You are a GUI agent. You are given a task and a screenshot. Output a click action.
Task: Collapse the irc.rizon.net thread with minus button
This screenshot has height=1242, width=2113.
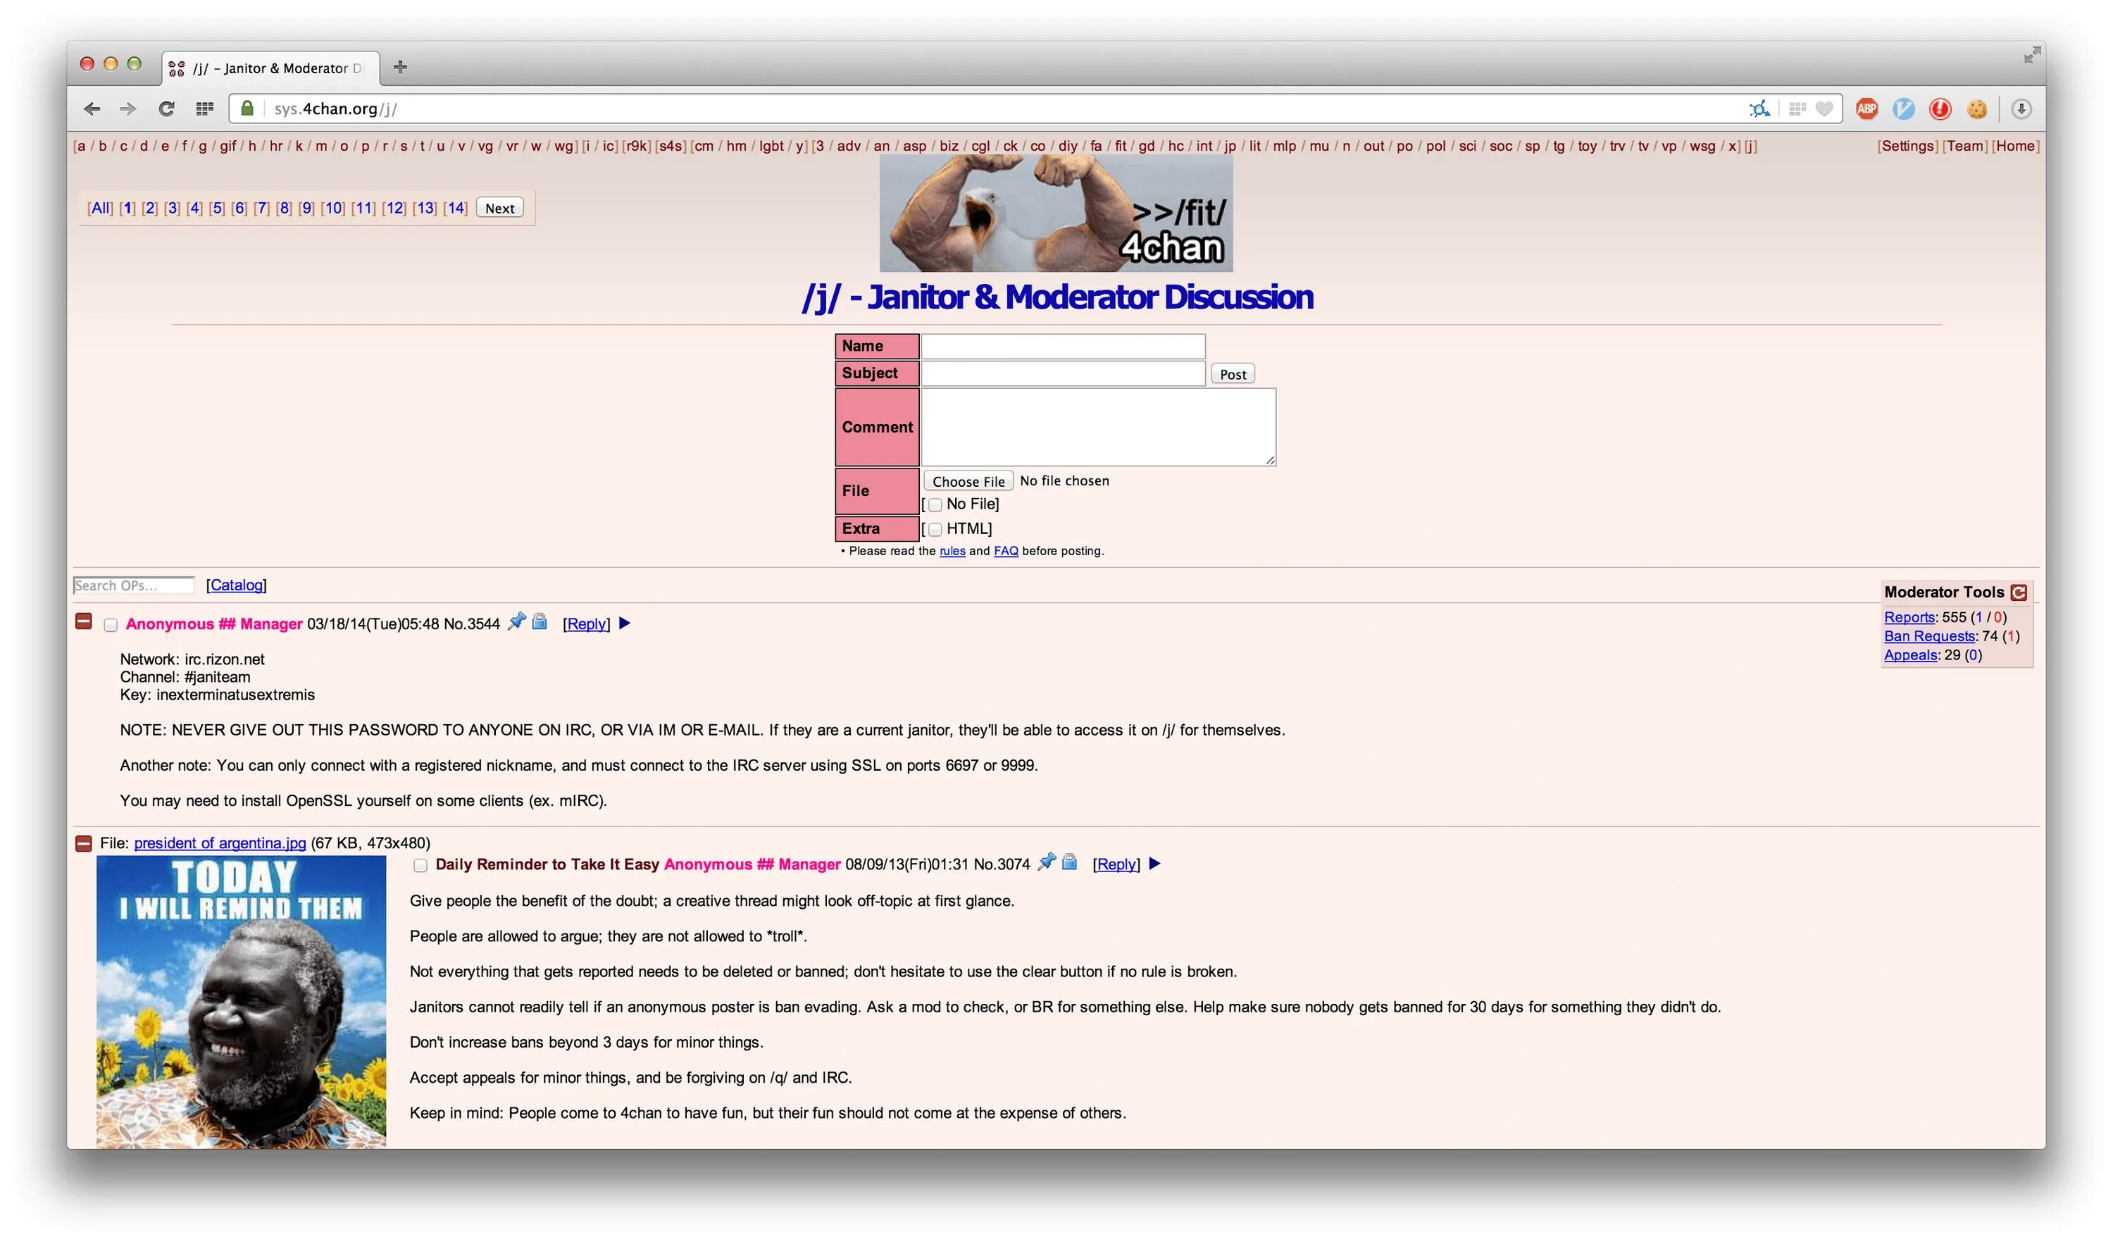(x=83, y=621)
